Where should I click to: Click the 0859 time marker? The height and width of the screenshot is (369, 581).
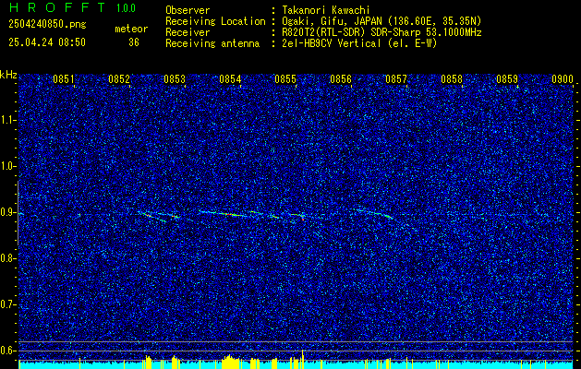pos(507,79)
